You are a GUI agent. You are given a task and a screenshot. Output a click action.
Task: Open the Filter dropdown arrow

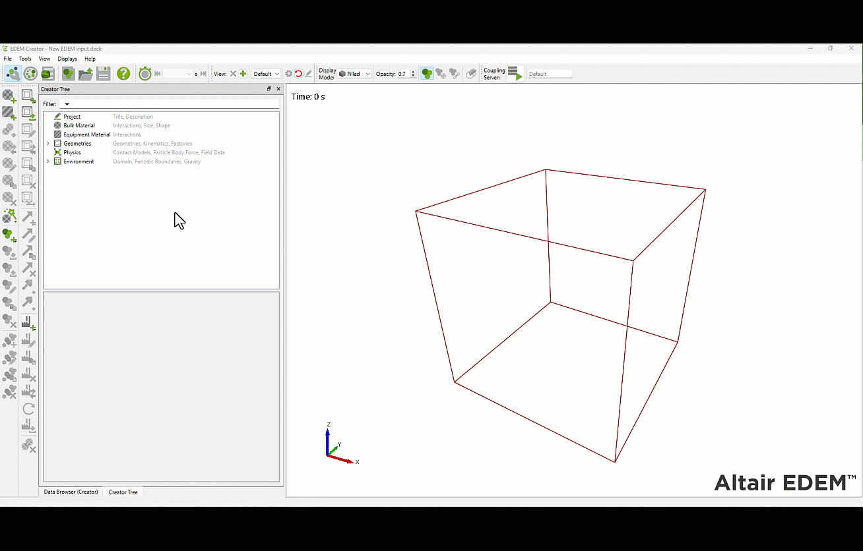pyautogui.click(x=67, y=104)
